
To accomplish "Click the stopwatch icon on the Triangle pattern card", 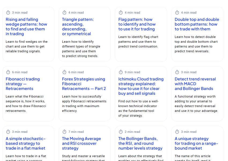I will pos(64,13).
